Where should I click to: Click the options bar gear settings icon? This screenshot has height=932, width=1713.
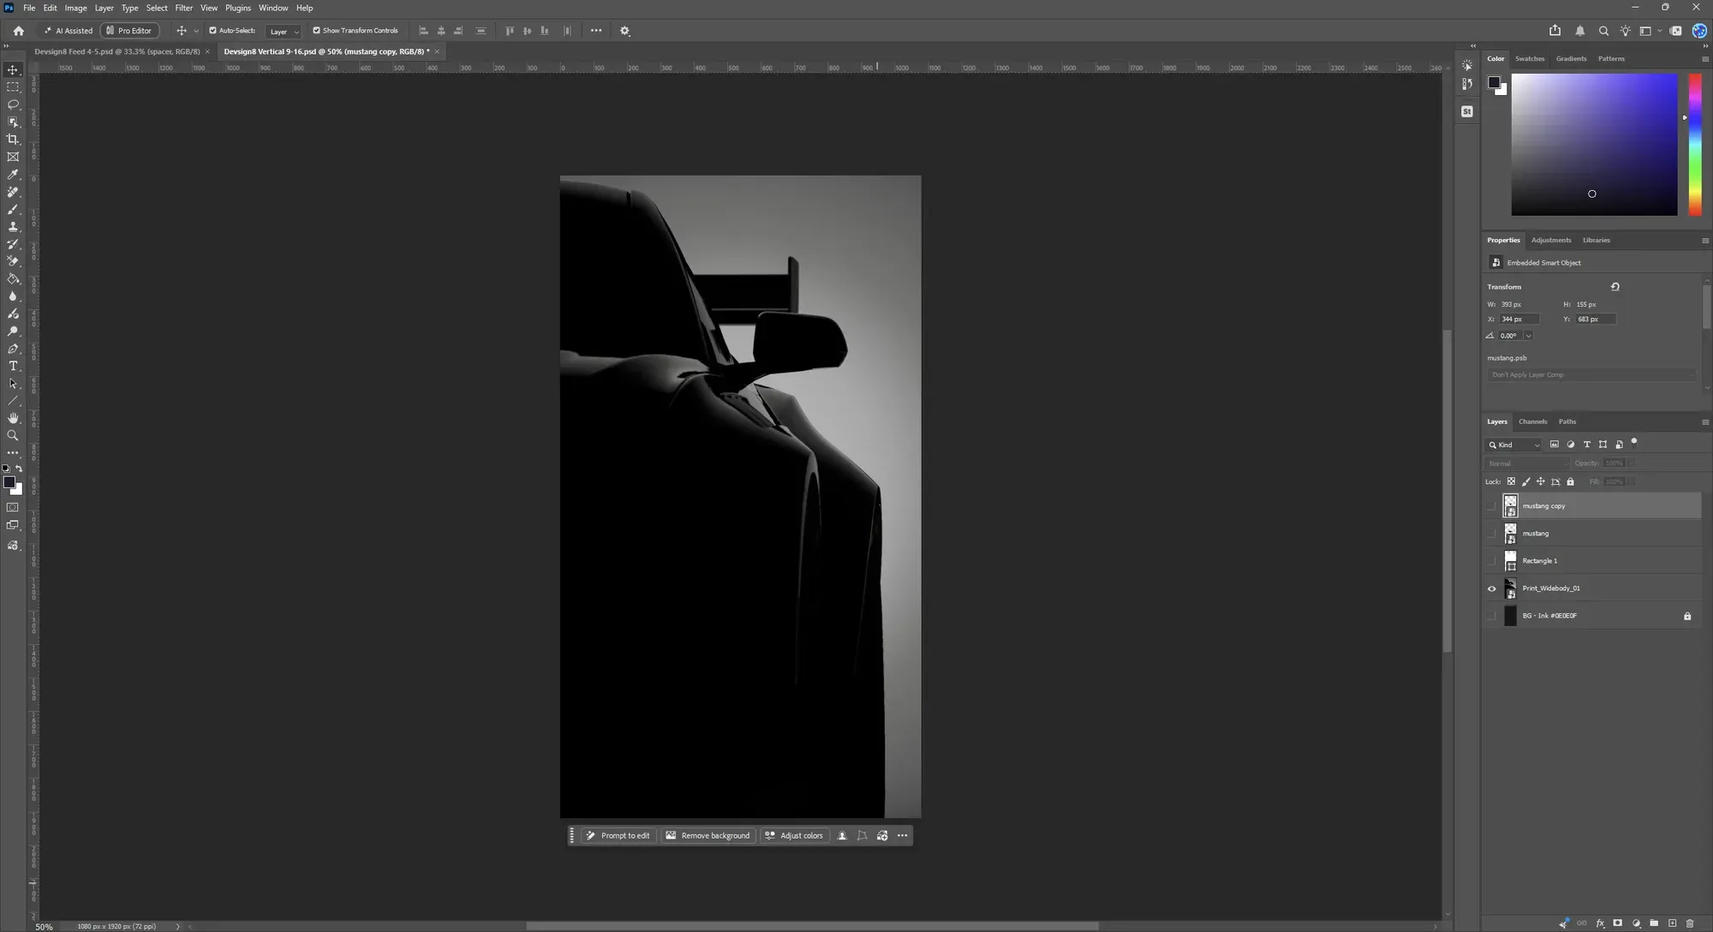624,31
